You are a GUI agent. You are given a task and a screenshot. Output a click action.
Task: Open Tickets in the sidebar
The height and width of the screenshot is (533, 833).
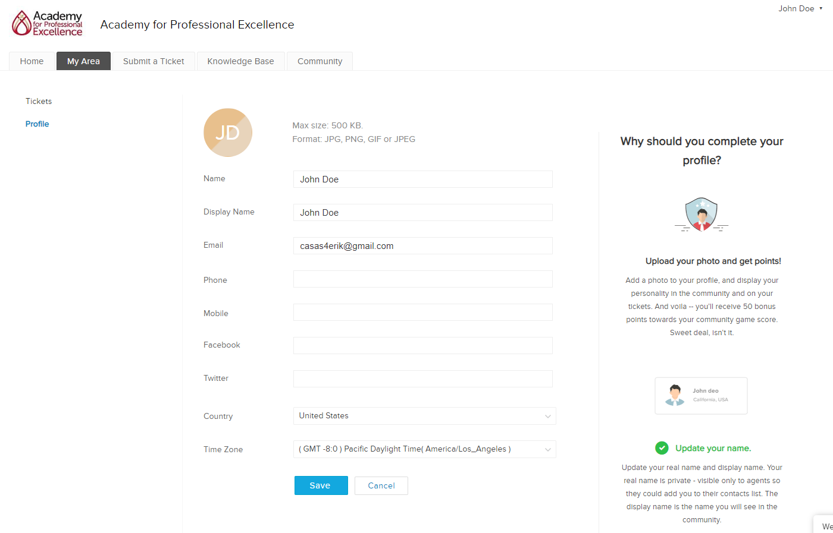click(39, 102)
